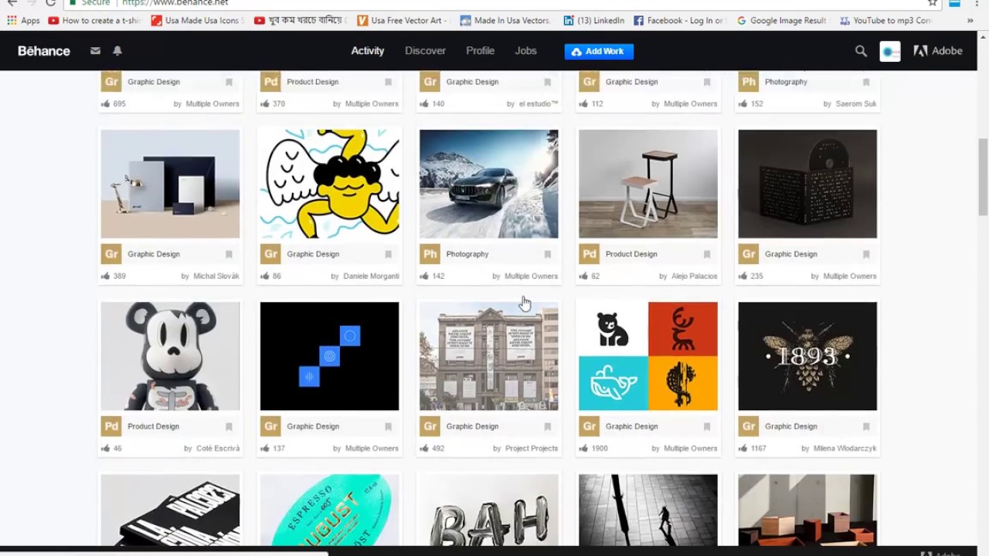
Task: Bookmark the Coté Escrivá project
Action: [229, 426]
